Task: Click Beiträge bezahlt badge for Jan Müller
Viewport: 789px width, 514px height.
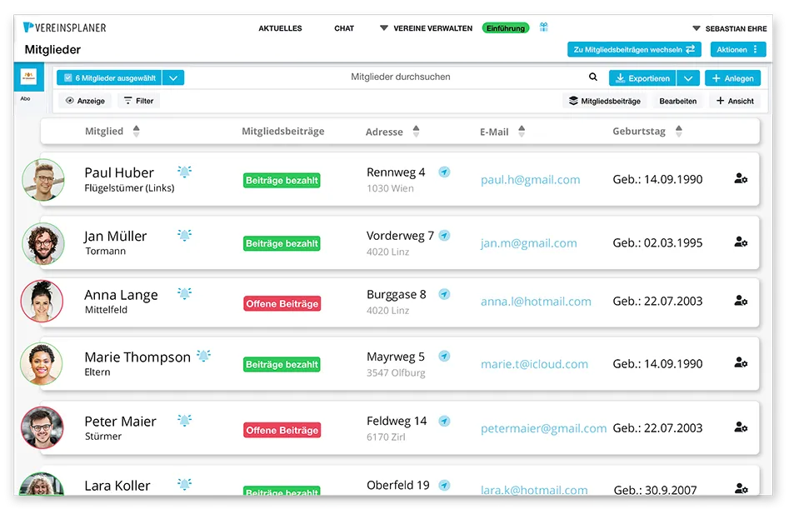Action: pos(282,243)
